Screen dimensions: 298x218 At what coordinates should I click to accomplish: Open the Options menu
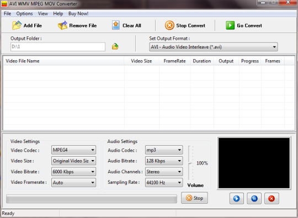(24, 13)
